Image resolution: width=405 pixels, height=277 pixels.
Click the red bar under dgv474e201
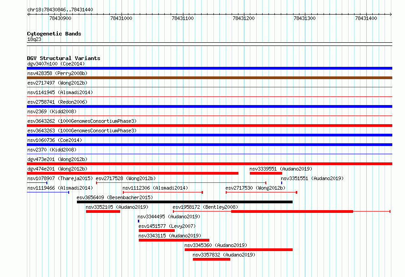coord(132,173)
